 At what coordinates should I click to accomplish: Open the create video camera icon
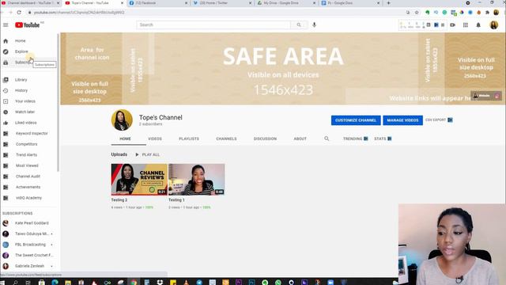pyautogui.click(x=452, y=25)
